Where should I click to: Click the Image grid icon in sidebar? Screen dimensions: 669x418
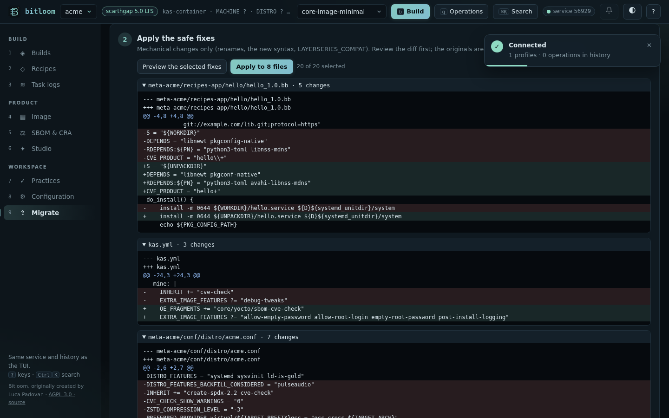pos(23,117)
